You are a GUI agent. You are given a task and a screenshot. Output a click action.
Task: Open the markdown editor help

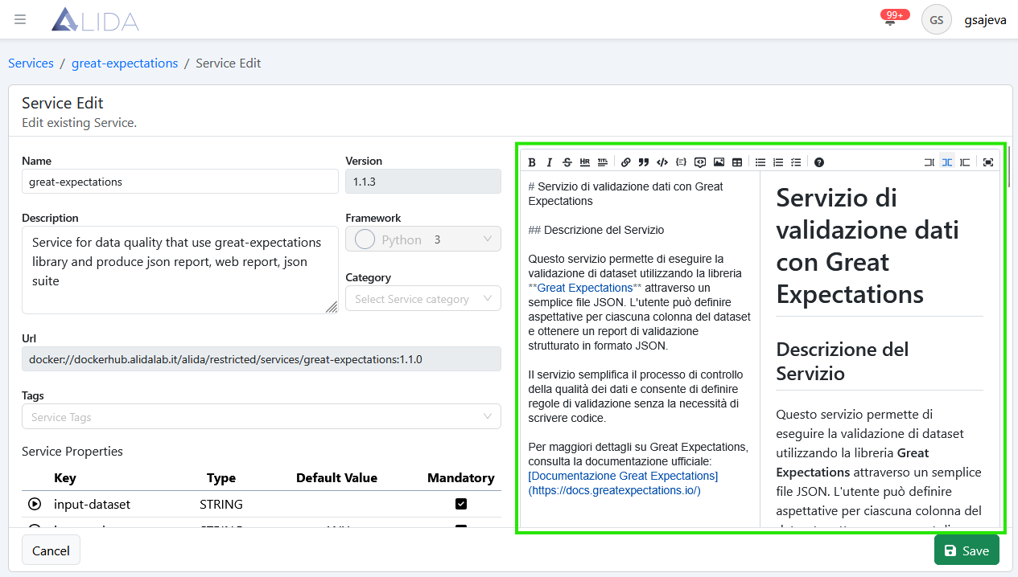click(819, 162)
